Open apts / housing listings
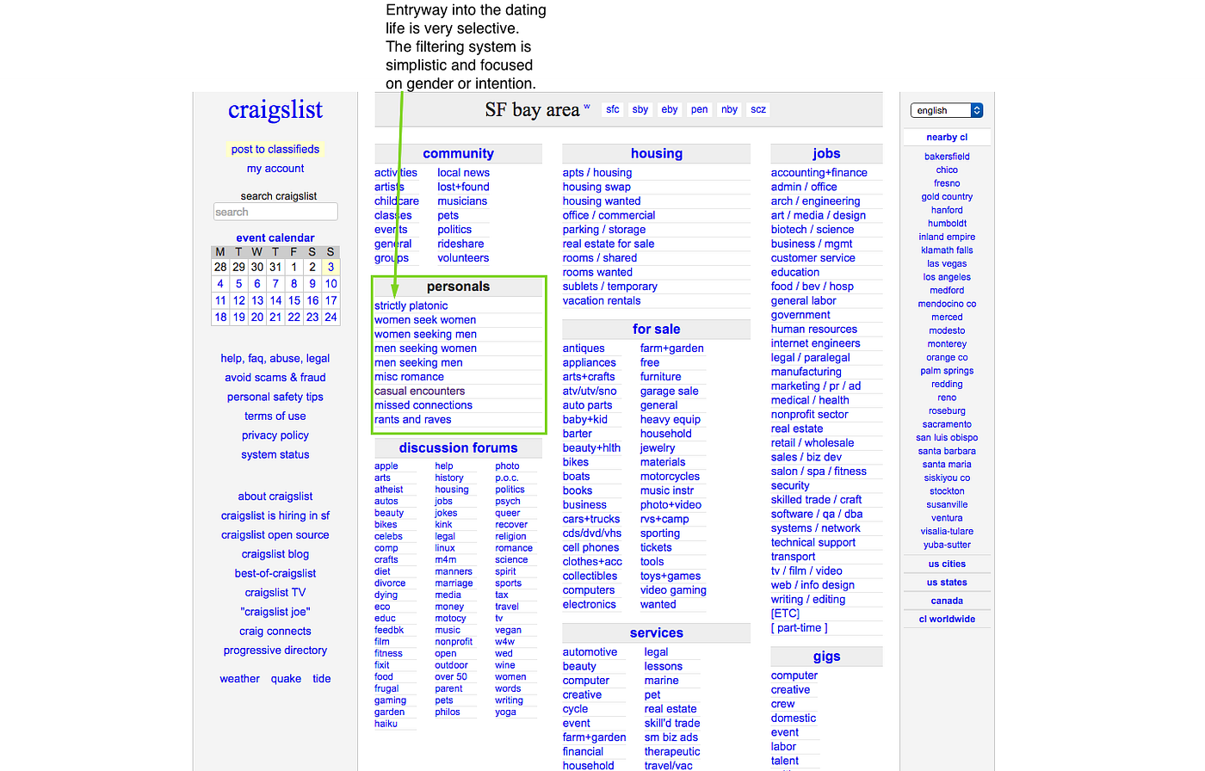The width and height of the screenshot is (1205, 771). click(597, 173)
